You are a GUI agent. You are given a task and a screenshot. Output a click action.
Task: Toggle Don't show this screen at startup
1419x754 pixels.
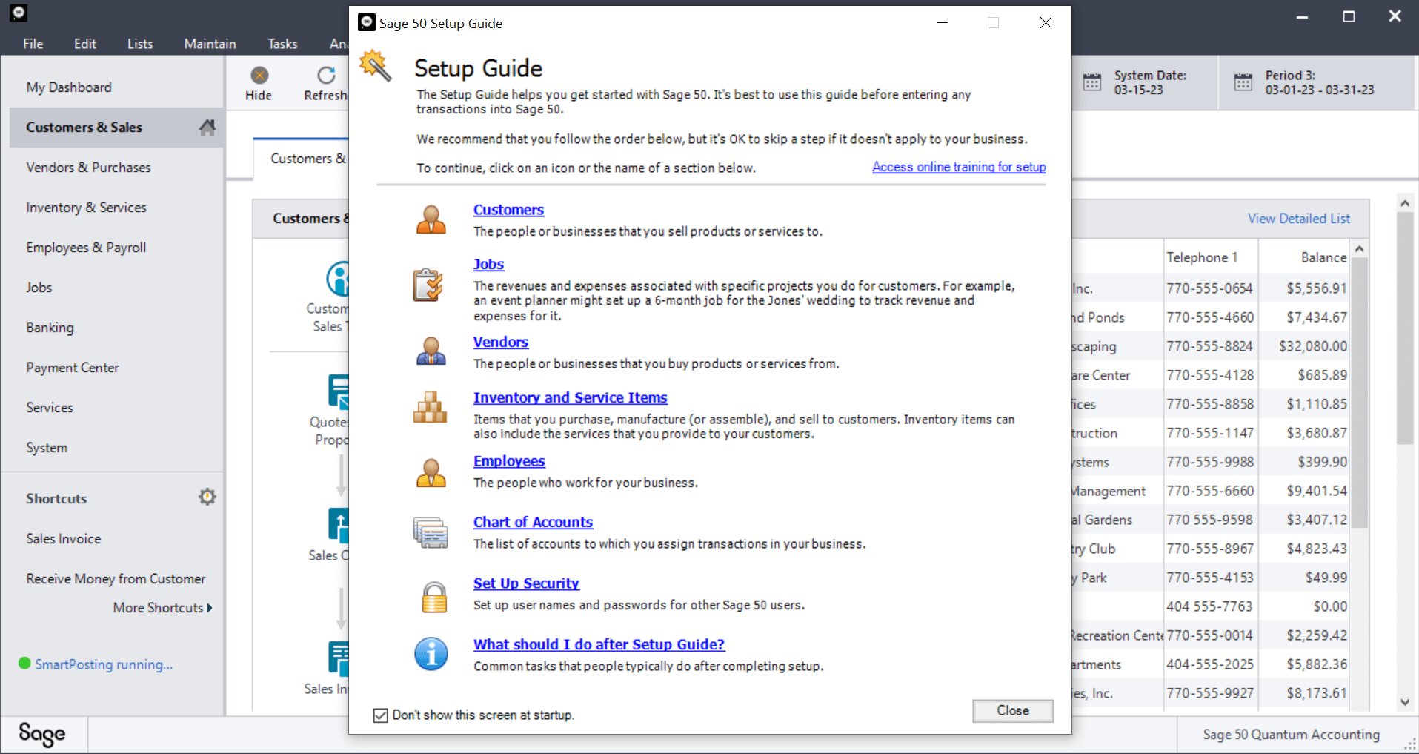381,715
